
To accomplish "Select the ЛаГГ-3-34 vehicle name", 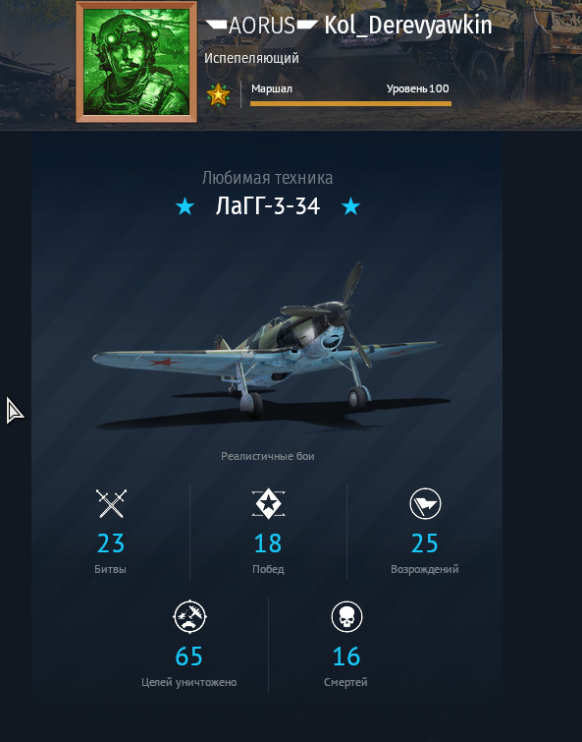I will [x=268, y=206].
